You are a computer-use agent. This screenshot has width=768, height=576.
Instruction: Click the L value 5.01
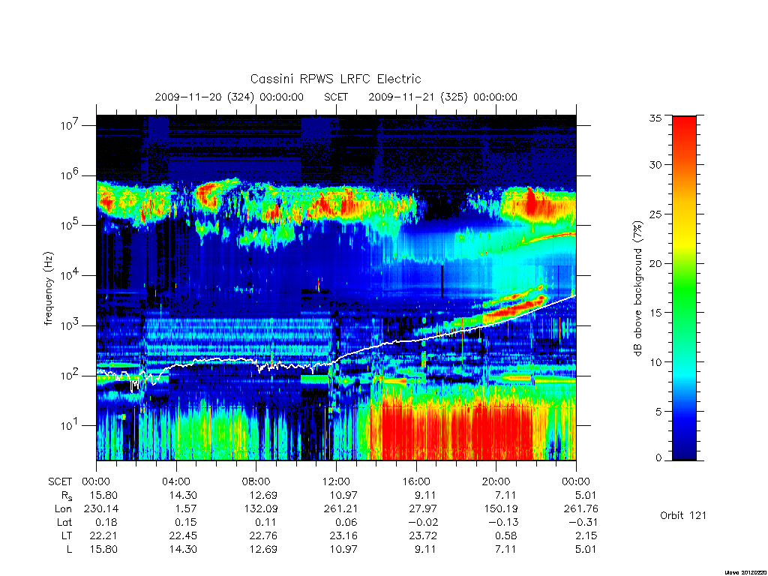click(x=586, y=550)
